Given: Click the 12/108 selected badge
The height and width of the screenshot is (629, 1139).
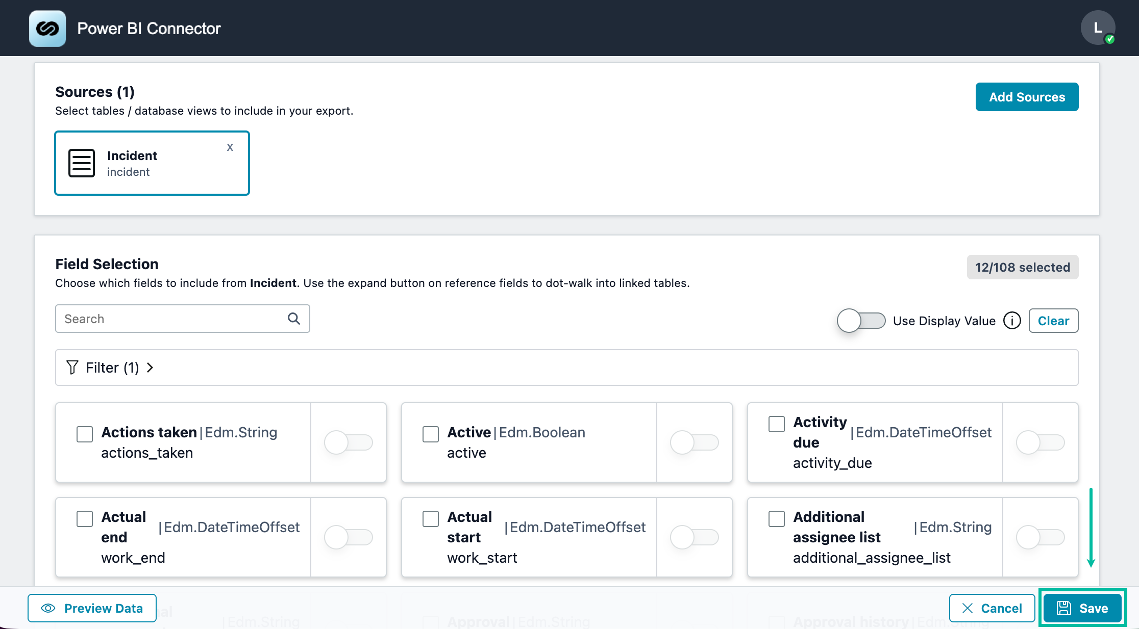Looking at the screenshot, I should coord(1023,267).
